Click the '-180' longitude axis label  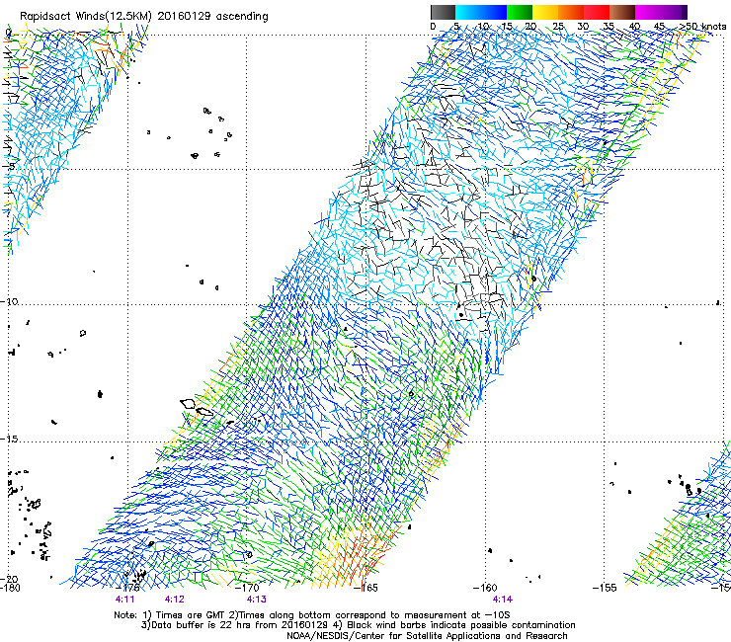10,588
